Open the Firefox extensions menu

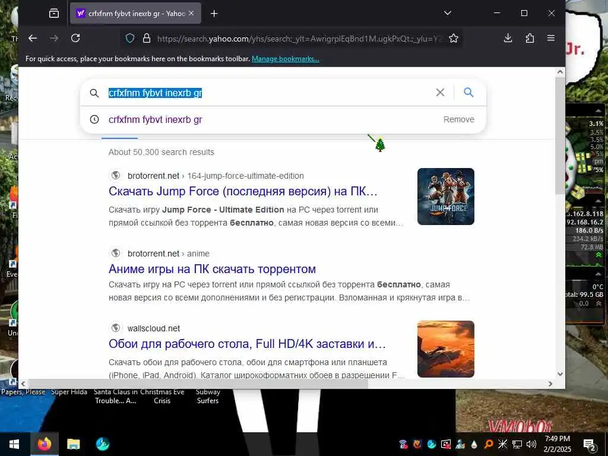[529, 38]
